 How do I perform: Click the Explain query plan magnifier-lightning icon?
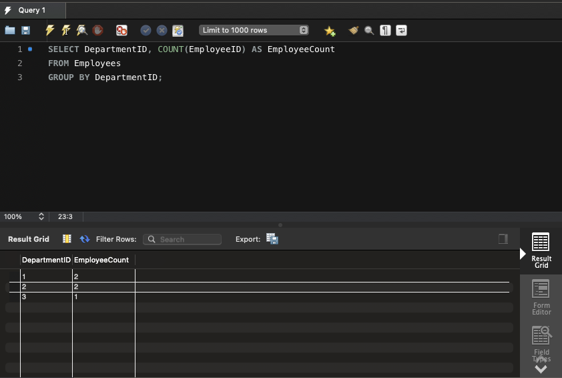tap(81, 30)
